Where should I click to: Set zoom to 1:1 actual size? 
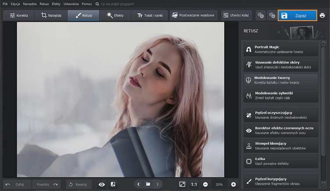tap(194, 184)
